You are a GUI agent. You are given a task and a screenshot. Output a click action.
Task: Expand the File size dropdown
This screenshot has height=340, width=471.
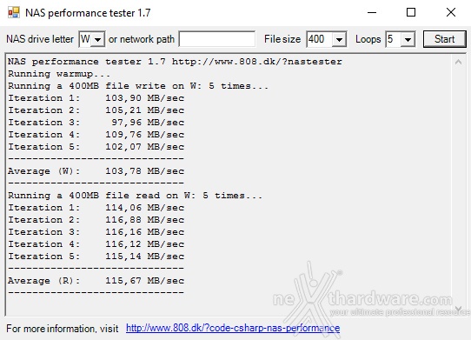click(x=339, y=39)
